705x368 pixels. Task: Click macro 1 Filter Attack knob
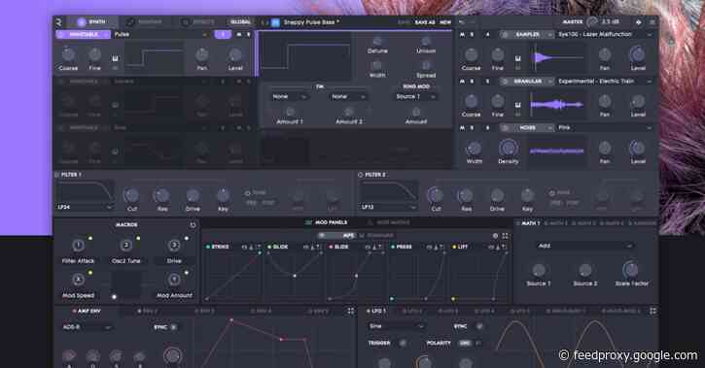(x=78, y=245)
